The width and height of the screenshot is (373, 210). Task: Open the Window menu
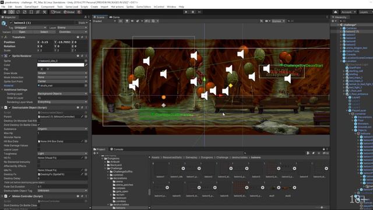(x=171, y=6)
